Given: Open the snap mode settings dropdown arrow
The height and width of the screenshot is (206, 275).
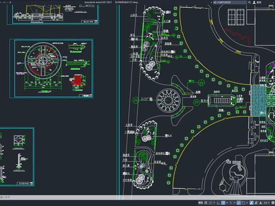Looking at the screenshot, I should pos(214,203).
